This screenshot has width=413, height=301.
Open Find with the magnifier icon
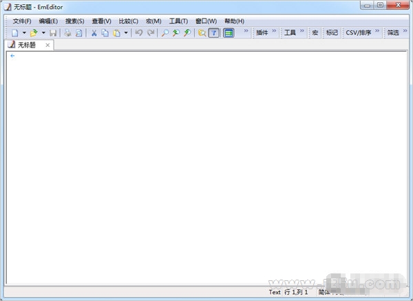coord(165,33)
